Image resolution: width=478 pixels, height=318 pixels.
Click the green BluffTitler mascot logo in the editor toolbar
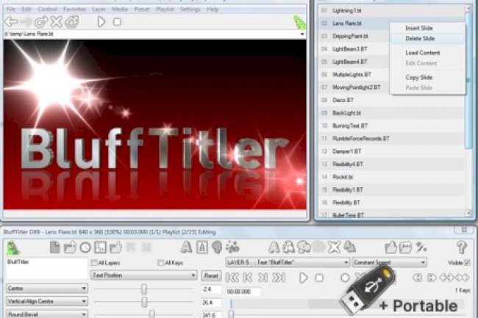[x=13, y=247]
